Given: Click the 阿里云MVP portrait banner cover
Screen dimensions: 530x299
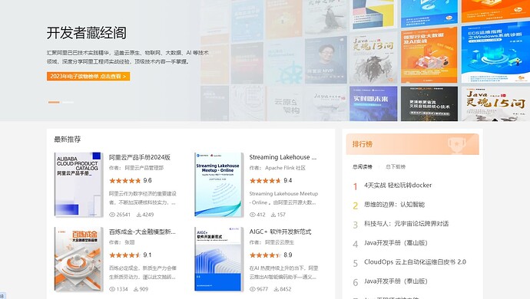Looking at the screenshot, I should [326, 60].
